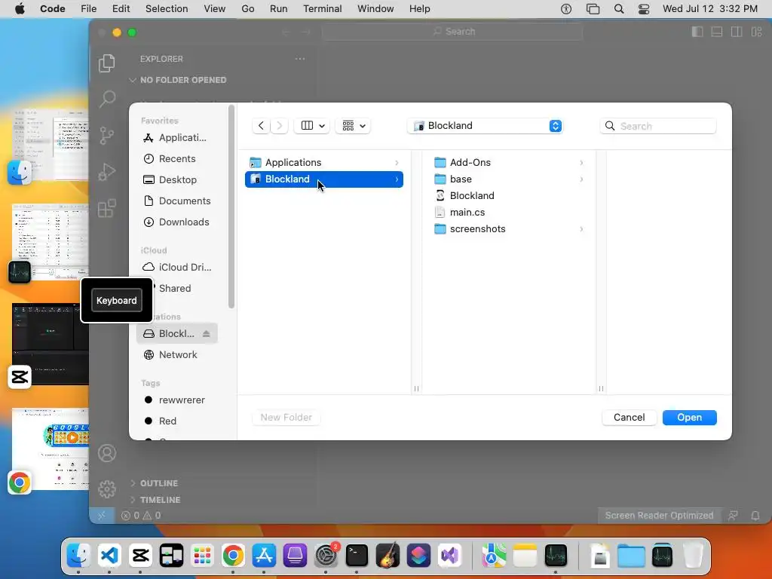The width and height of the screenshot is (772, 579).
Task: Open the Run menu
Action: point(279,9)
